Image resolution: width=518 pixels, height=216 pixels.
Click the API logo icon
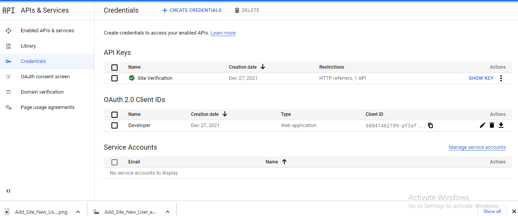[8, 10]
